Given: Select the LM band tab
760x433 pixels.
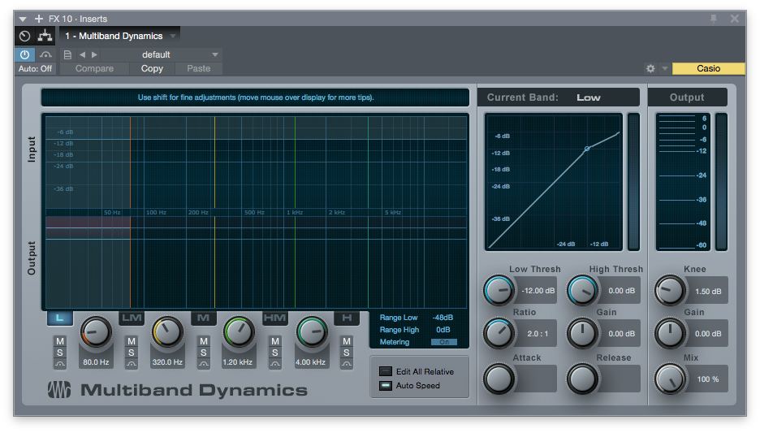Looking at the screenshot, I should (x=132, y=318).
